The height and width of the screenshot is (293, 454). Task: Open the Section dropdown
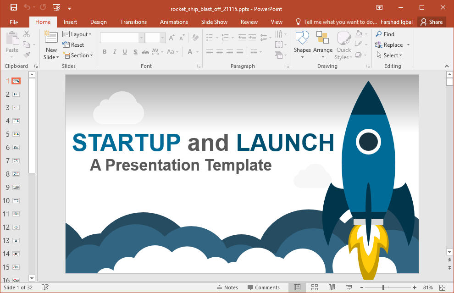78,55
